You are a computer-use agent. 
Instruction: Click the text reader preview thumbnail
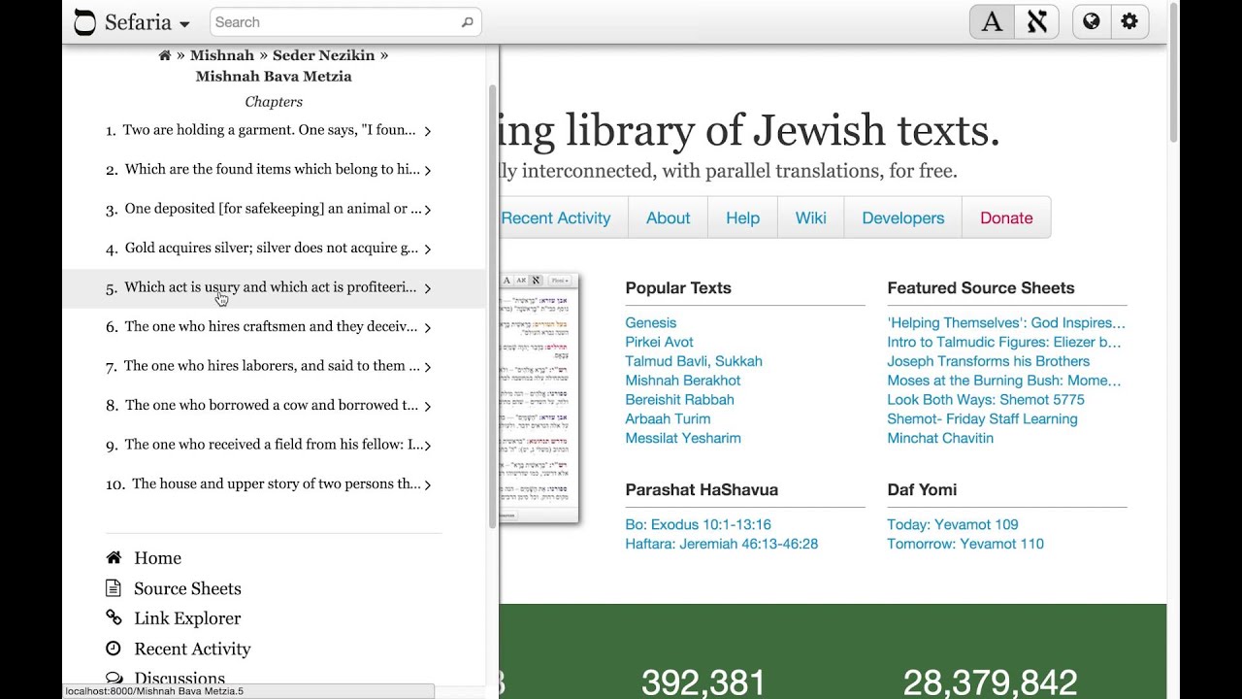click(539, 398)
